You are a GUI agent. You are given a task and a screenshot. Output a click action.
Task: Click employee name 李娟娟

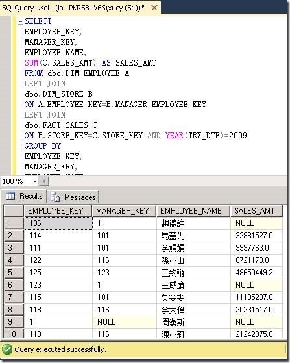tap(193, 248)
